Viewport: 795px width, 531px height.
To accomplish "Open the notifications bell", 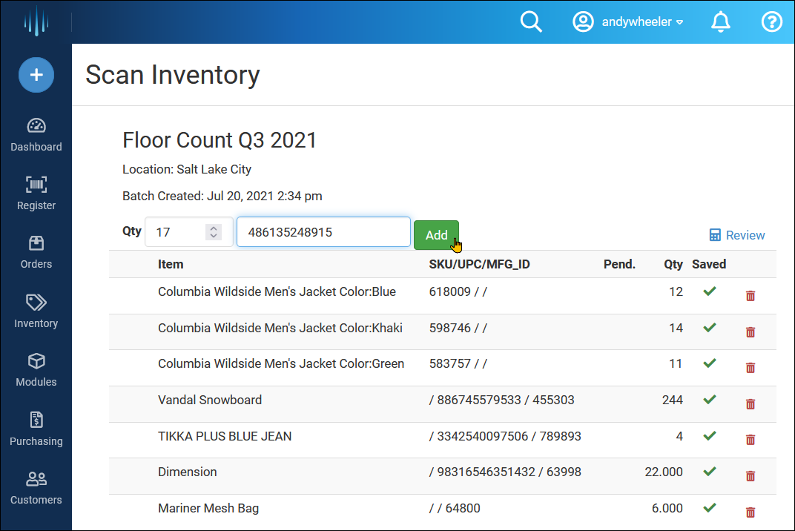I will point(720,22).
